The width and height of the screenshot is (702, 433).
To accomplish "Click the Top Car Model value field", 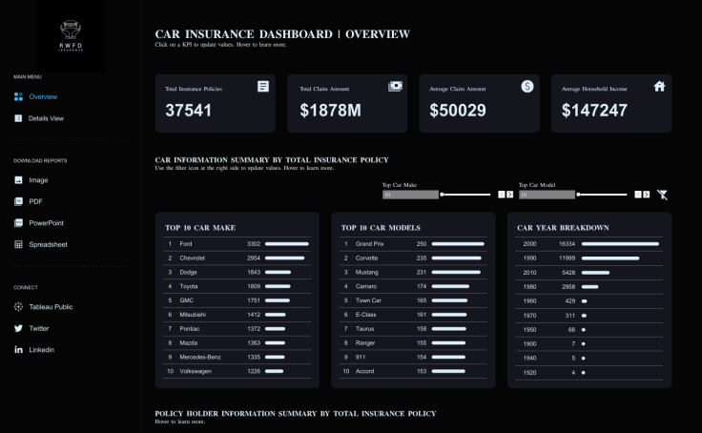I will coord(547,195).
